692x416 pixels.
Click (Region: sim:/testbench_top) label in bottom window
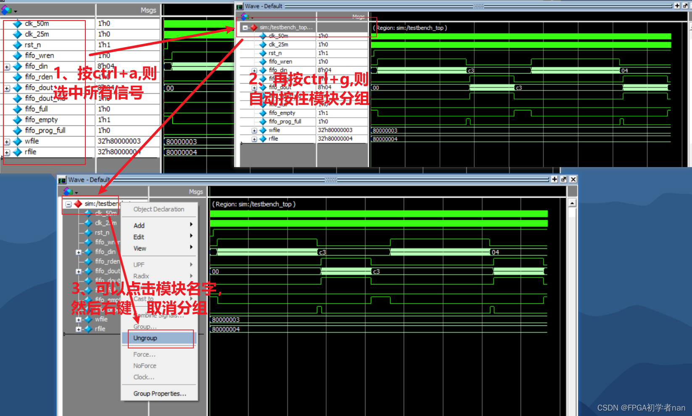click(x=254, y=204)
